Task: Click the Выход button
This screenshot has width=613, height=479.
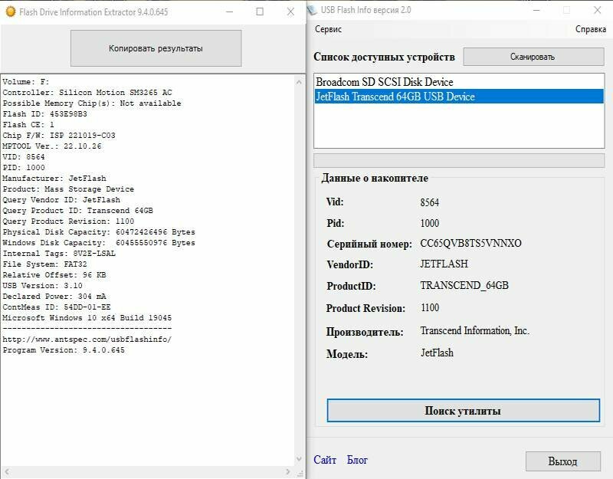Action: [x=562, y=461]
